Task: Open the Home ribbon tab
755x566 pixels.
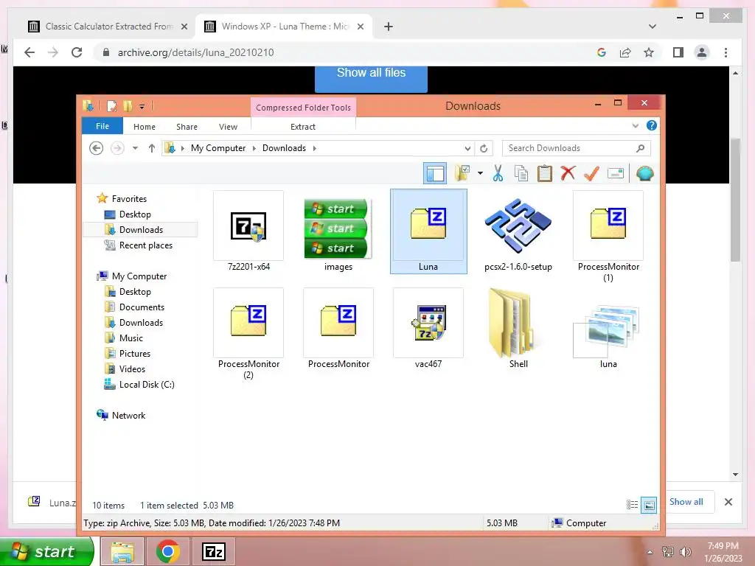Action: tap(145, 127)
